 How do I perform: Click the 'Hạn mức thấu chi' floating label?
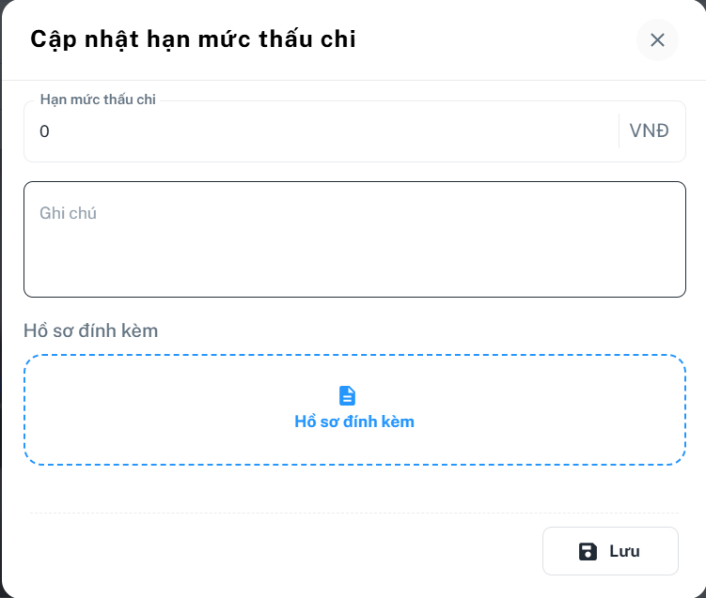tap(98, 100)
